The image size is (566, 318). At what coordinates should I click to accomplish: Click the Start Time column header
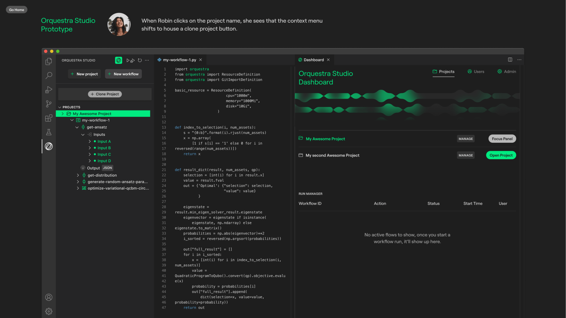473,203
